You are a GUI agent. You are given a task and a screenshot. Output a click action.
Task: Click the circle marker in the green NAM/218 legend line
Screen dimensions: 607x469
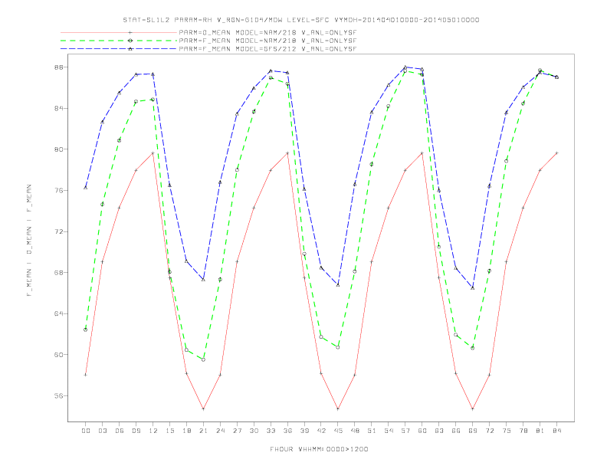click(130, 41)
